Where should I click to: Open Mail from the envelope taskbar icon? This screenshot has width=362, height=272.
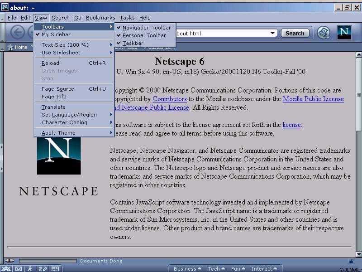click(x=19, y=269)
